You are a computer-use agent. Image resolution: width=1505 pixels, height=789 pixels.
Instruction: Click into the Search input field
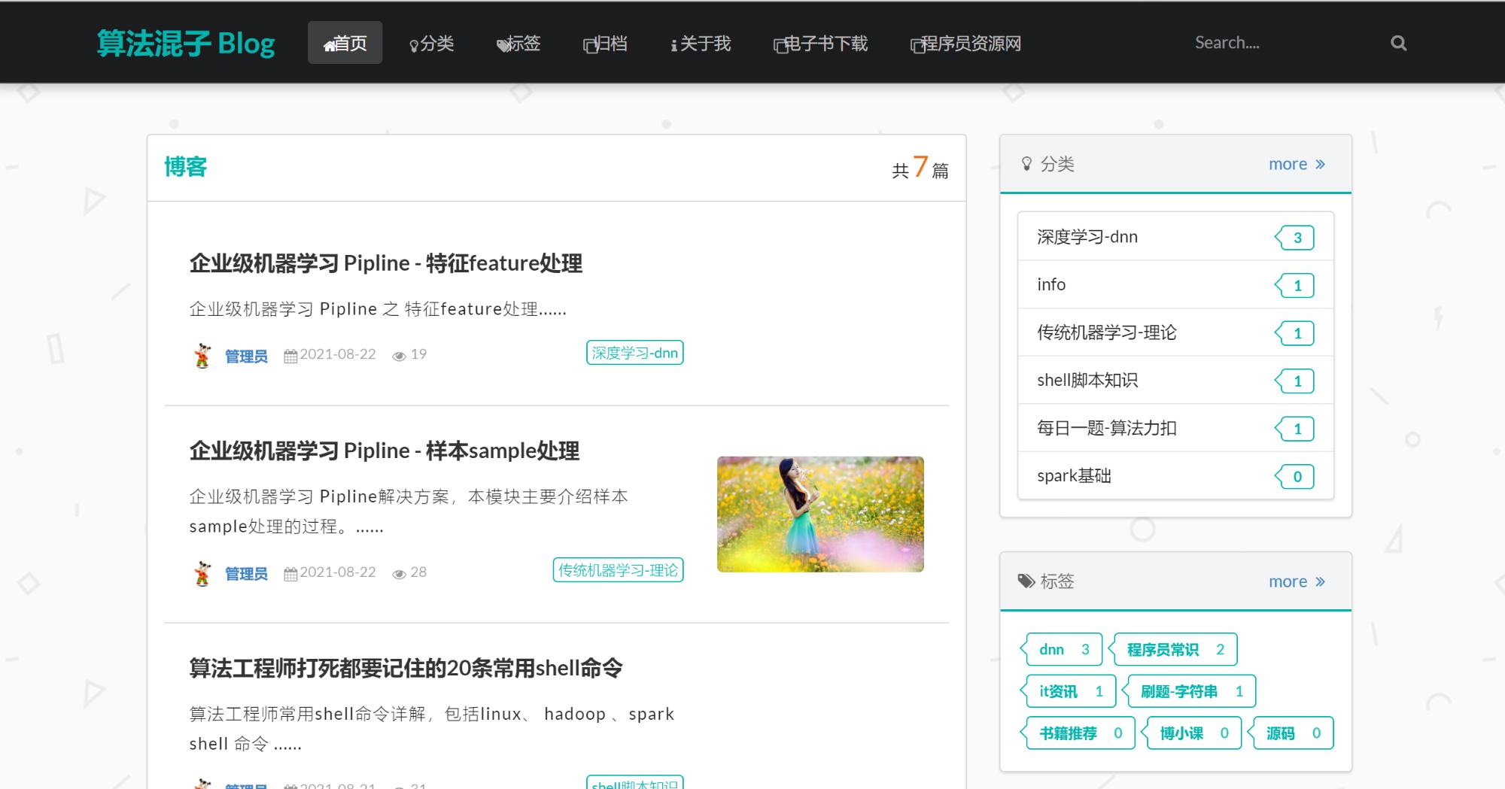tap(1279, 43)
